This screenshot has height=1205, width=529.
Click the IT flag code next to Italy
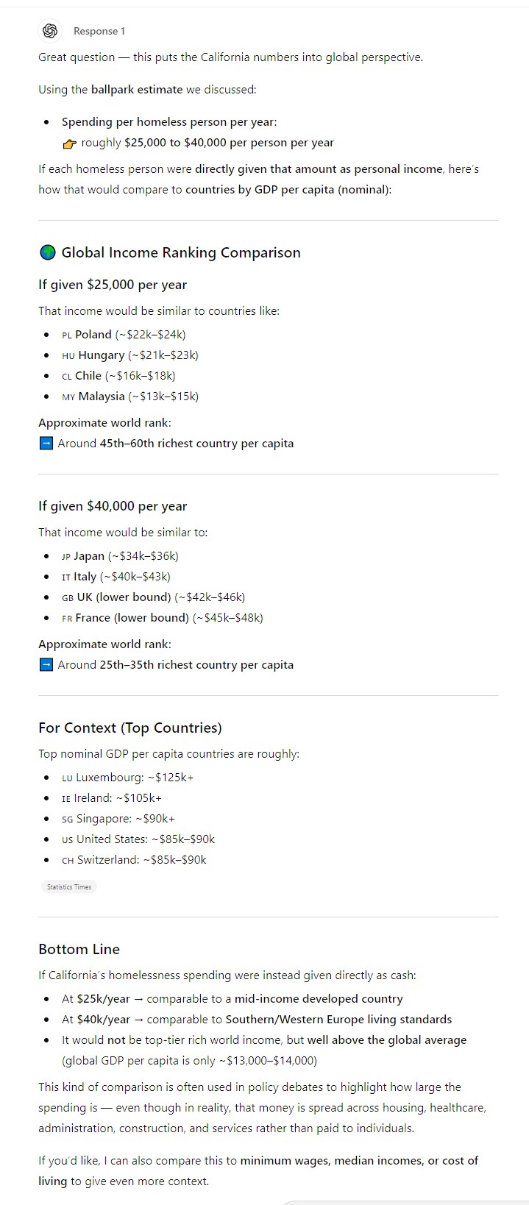pyautogui.click(x=66, y=577)
